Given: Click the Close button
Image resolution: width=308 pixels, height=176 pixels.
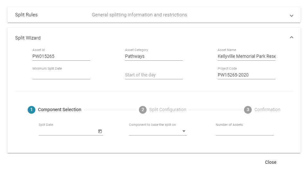Looking at the screenshot, I should [270, 162].
